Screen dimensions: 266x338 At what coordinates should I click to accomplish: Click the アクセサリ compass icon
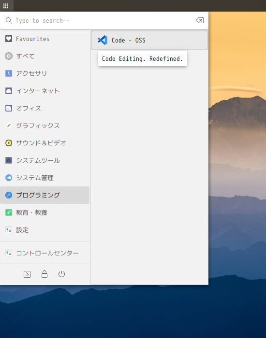9,73
